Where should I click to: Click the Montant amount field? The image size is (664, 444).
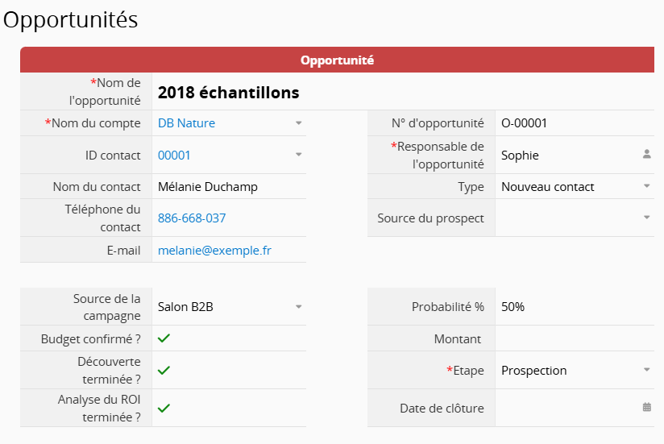pos(572,339)
